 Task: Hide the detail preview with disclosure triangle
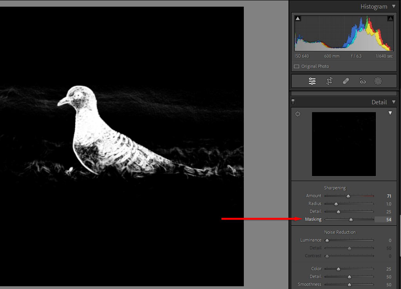coord(390,113)
